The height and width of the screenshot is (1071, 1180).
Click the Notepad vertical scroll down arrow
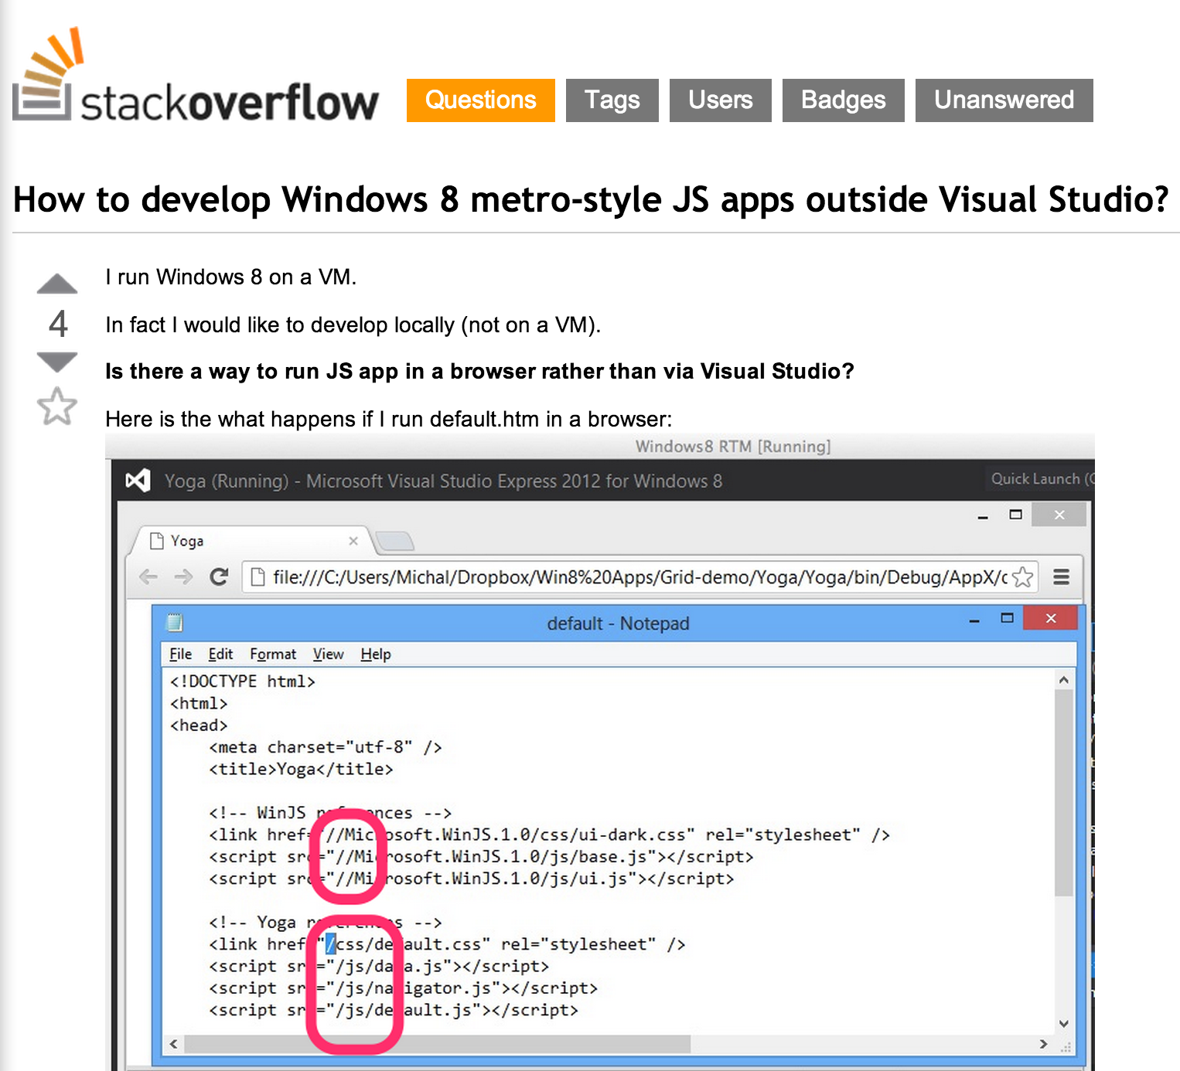[1064, 1024]
